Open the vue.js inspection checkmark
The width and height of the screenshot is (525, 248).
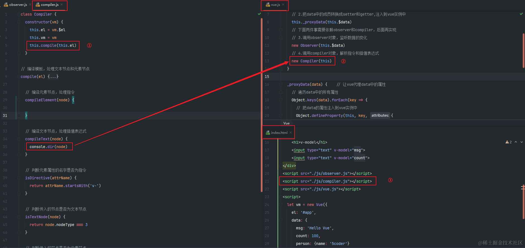click(x=521, y=14)
